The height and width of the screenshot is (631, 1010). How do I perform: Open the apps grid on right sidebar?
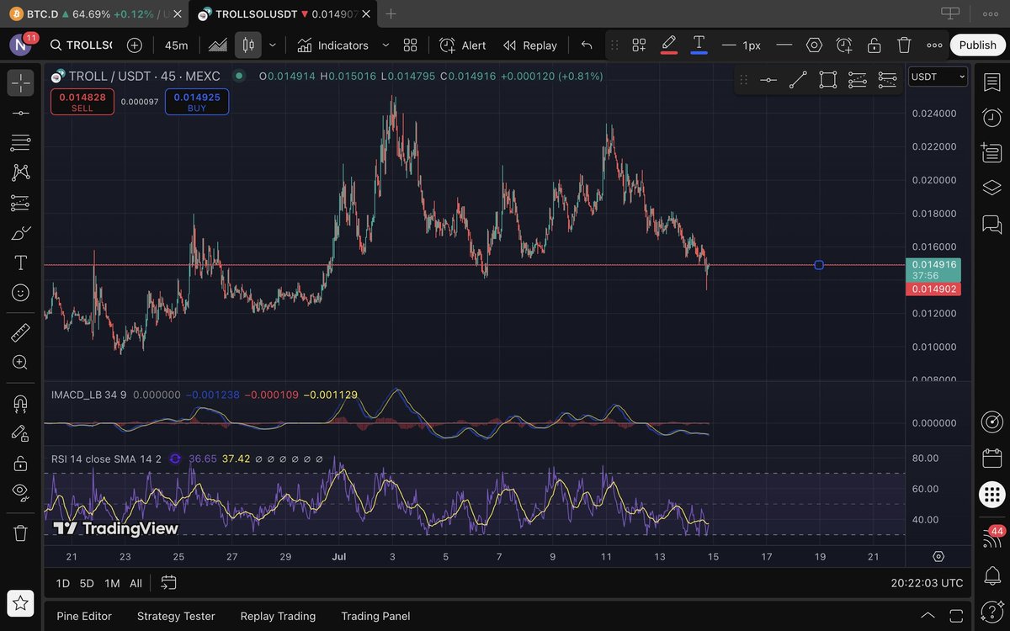992,495
